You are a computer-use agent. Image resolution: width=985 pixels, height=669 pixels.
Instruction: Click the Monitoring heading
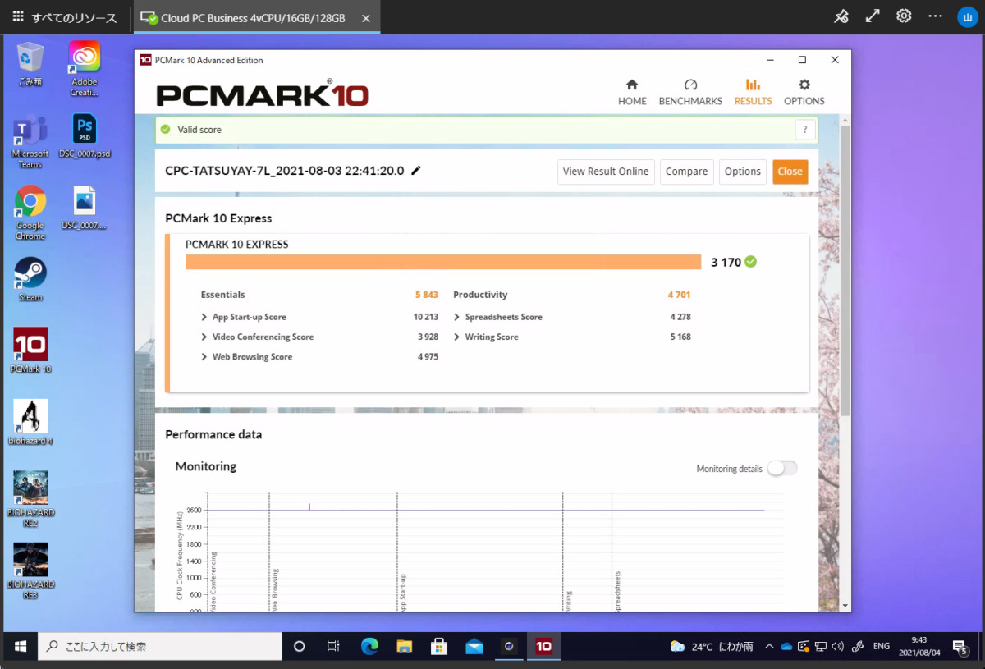206,466
